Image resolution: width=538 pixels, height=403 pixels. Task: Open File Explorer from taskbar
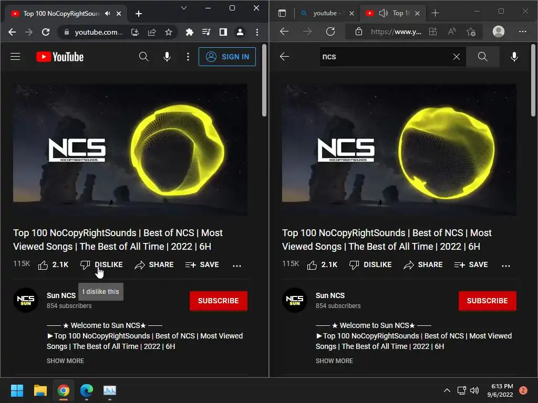[x=40, y=390]
